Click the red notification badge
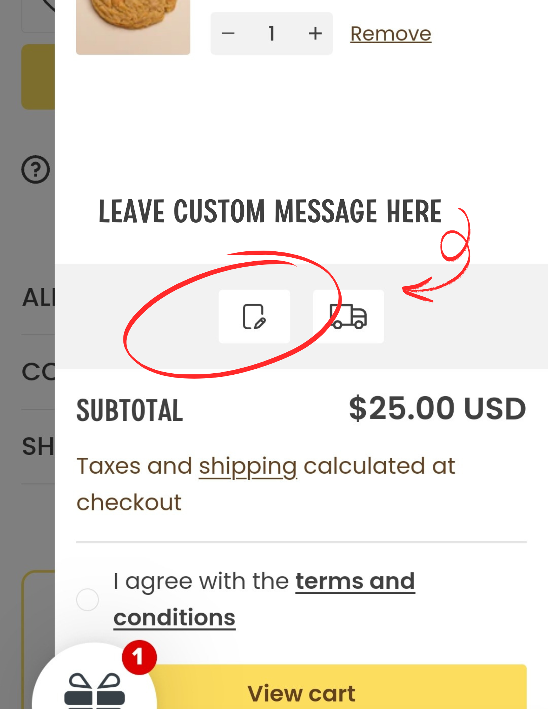The image size is (548, 709). coord(139,657)
